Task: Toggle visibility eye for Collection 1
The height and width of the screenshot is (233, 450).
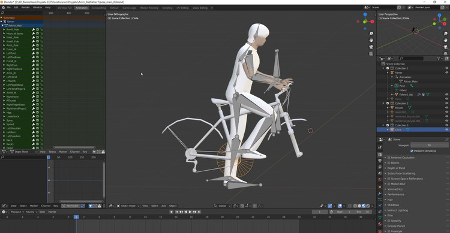Action: click(446, 68)
